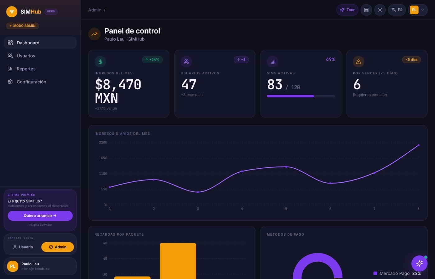Click the DEMO badge next to SIMHub

51,11
